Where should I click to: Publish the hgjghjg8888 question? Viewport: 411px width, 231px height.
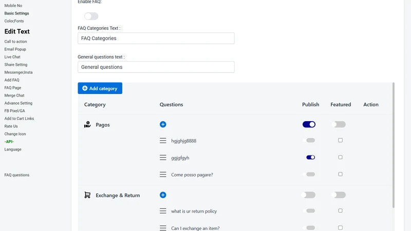(309, 140)
